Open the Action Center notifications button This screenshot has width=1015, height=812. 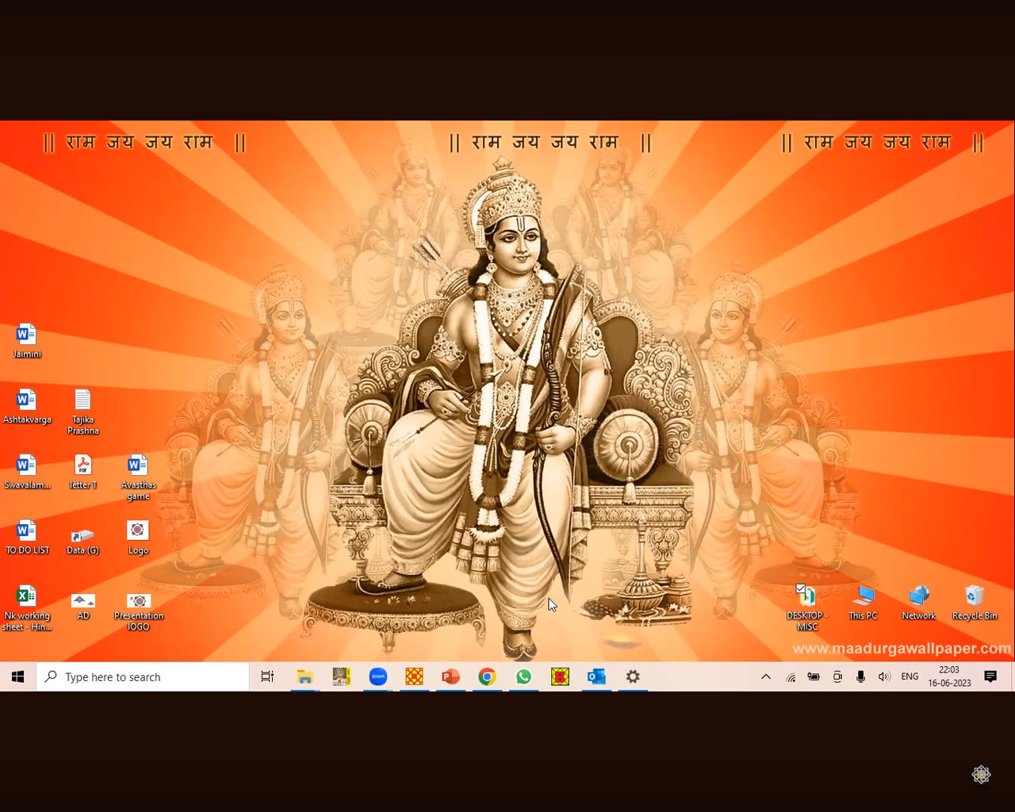[x=990, y=676]
